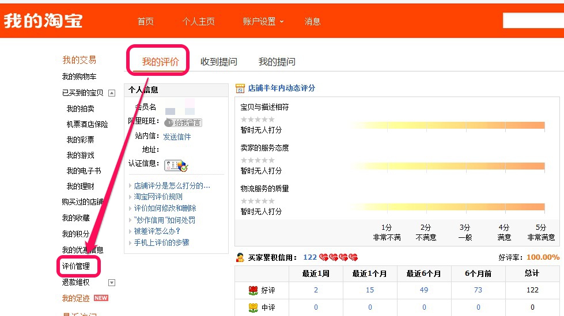The width and height of the screenshot is (564, 316).
Task: Open 我的购物车 in the sidebar
Action: (x=79, y=76)
